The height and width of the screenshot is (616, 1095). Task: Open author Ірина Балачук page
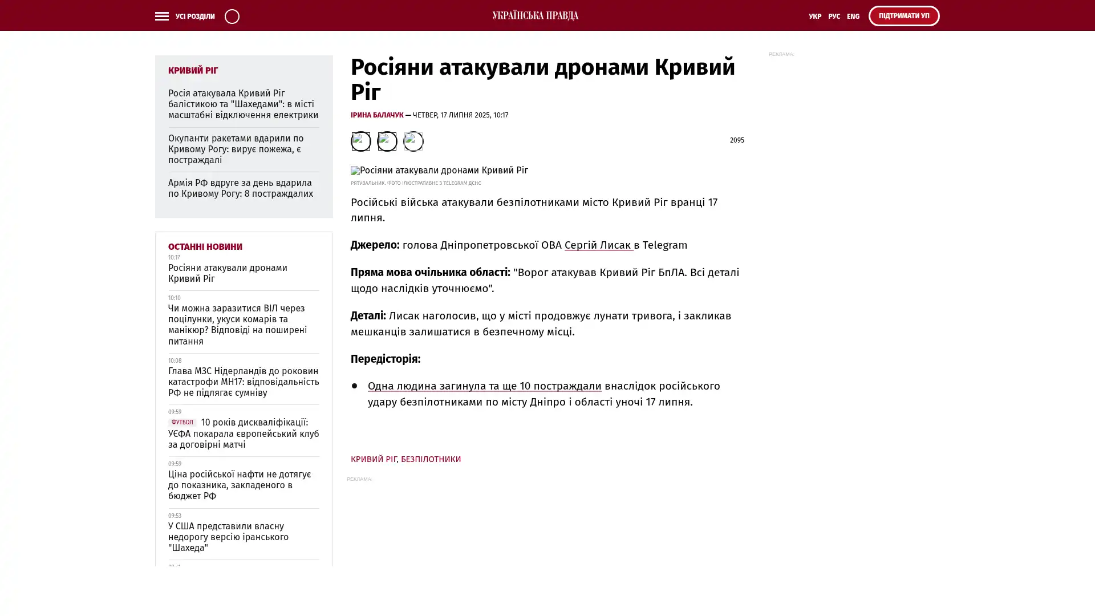[x=376, y=115]
